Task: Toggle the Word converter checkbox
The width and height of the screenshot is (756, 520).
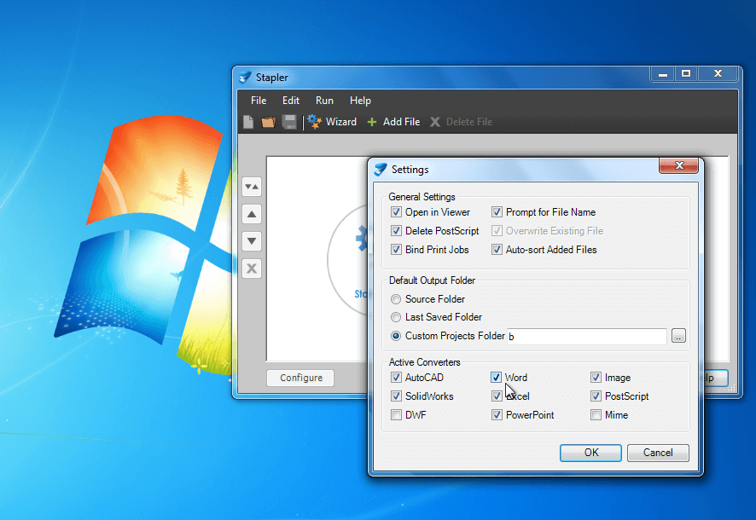Action: [x=496, y=378]
